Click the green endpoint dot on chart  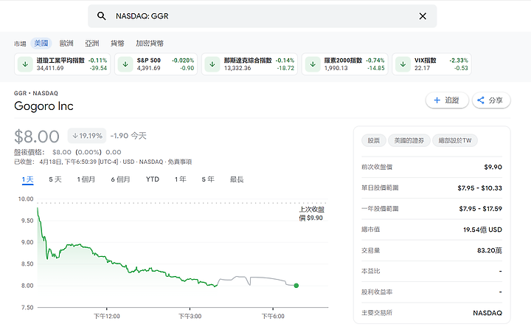click(x=296, y=286)
